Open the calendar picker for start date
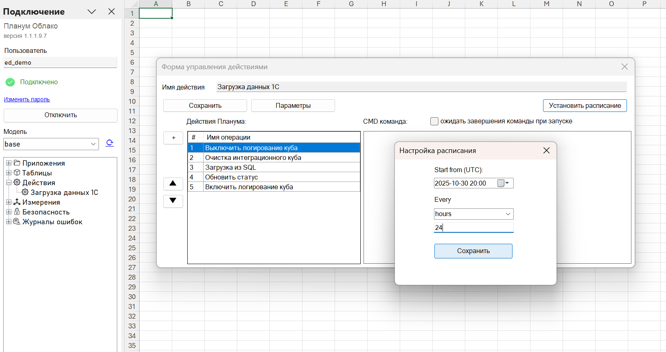 pos(504,183)
